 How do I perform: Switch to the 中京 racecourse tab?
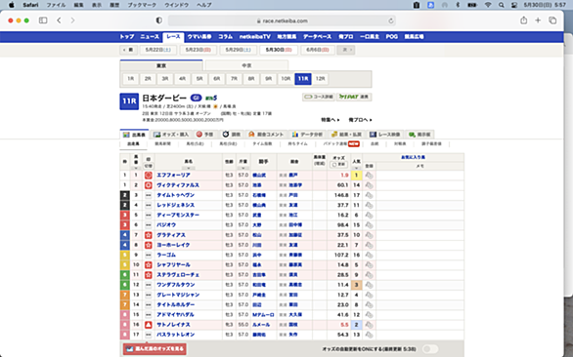(x=246, y=65)
